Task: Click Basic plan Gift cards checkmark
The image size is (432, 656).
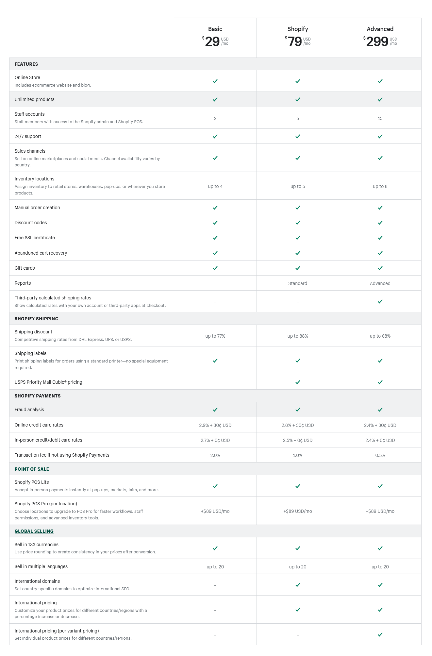Action: click(x=215, y=268)
